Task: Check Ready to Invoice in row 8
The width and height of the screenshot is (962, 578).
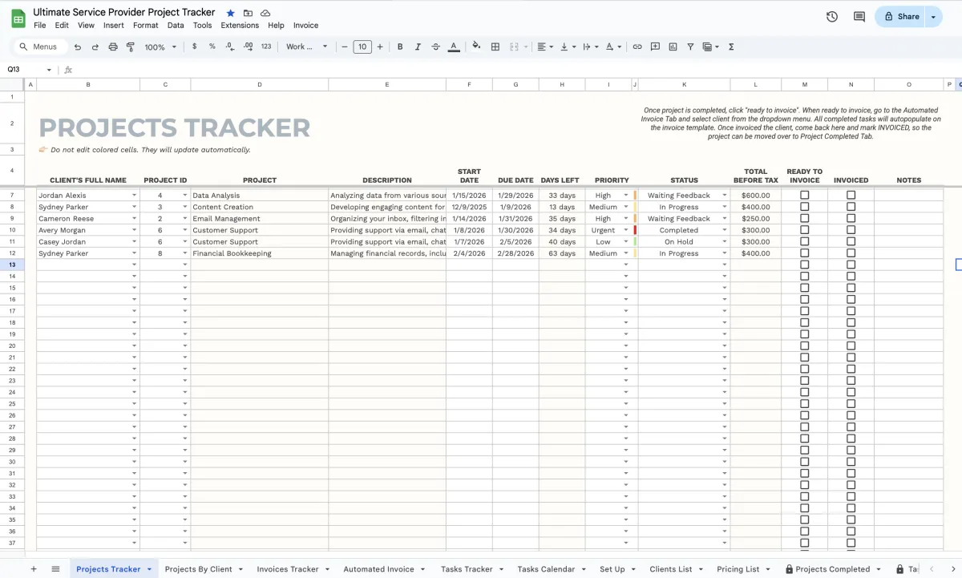Action: click(x=805, y=207)
